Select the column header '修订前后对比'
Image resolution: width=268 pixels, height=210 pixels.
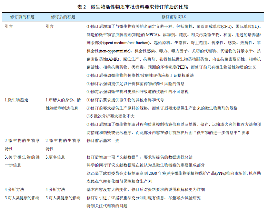point(173,17)
